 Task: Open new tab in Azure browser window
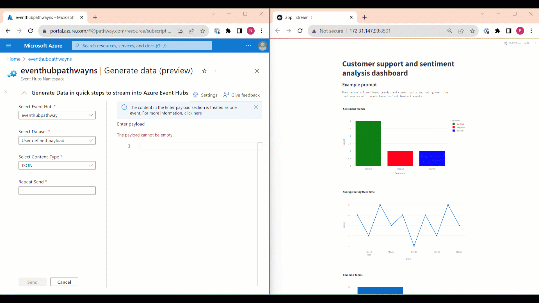tap(95, 17)
